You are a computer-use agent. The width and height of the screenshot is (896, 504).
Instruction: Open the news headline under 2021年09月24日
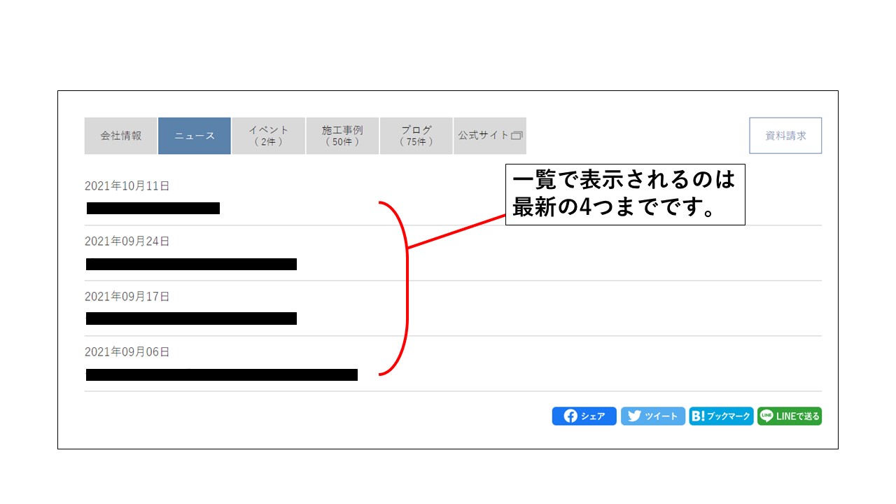pyautogui.click(x=191, y=264)
